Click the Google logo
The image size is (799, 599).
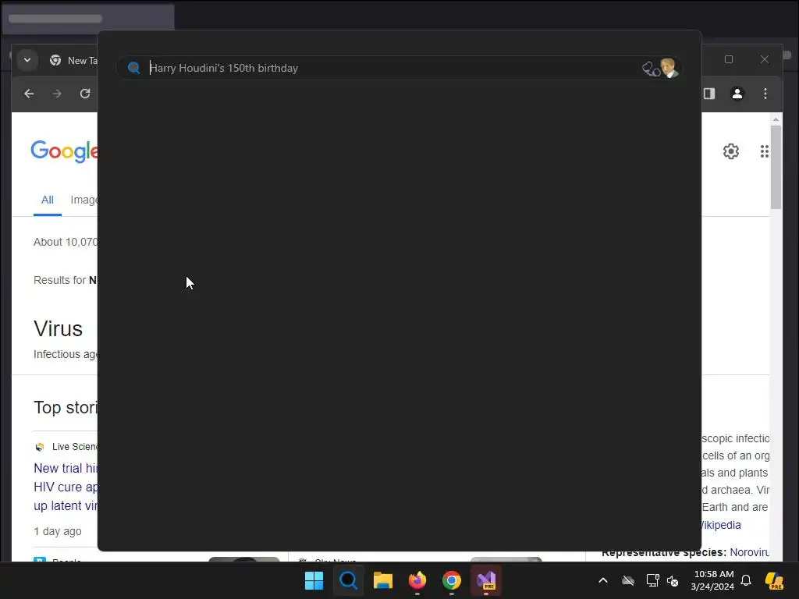point(64,151)
